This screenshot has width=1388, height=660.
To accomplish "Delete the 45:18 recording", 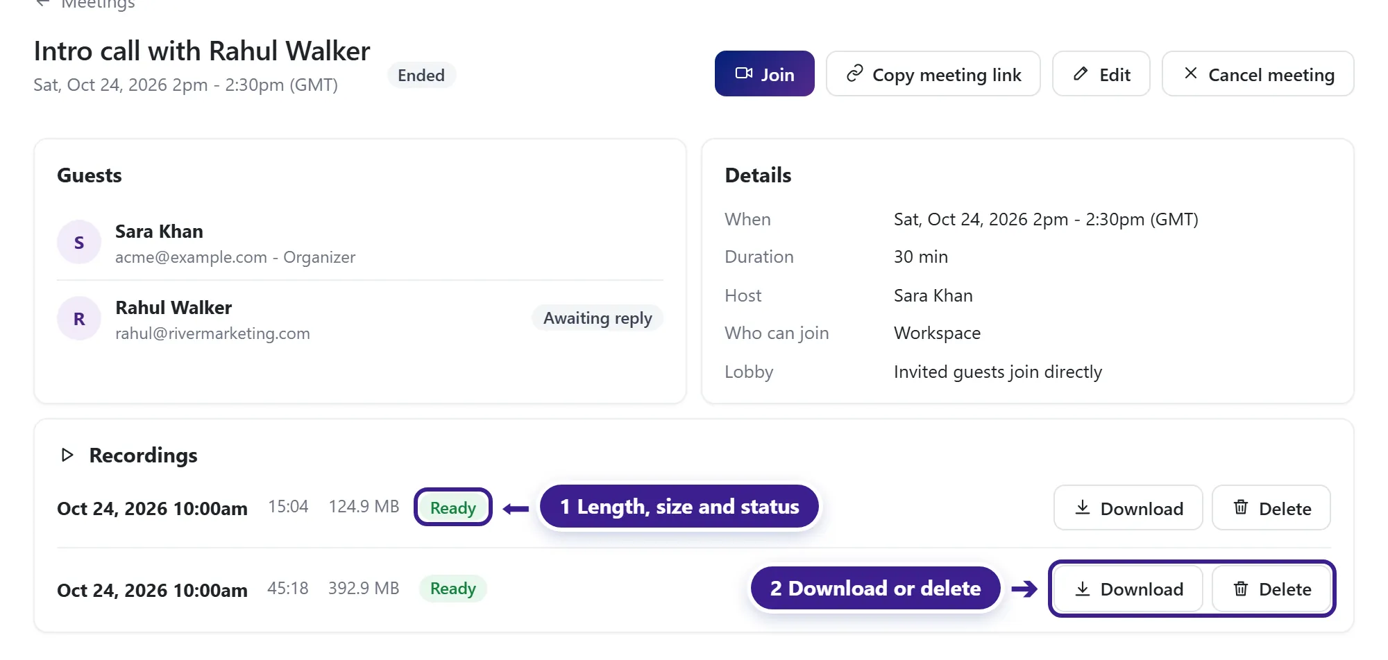I will click(x=1271, y=589).
